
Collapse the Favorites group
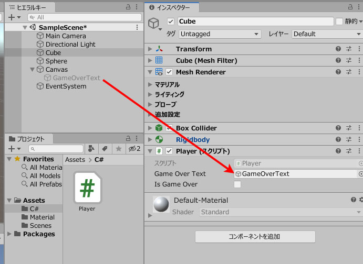(9, 159)
